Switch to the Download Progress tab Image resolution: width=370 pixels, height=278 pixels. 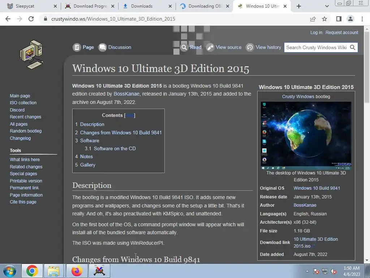[90, 6]
